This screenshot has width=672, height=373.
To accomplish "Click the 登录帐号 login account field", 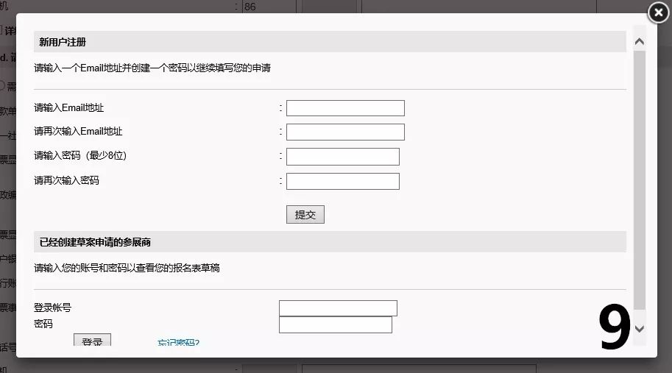I will click(338, 308).
